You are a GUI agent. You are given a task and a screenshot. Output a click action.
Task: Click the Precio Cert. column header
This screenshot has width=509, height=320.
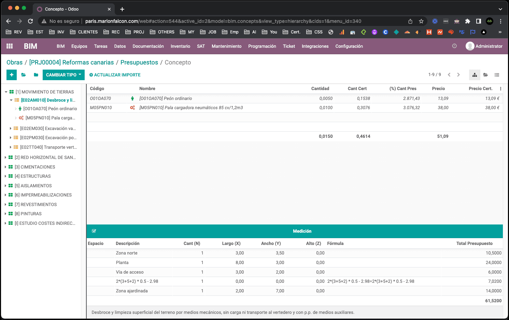point(480,89)
